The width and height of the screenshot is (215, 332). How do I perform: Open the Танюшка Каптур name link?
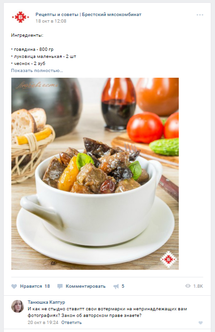(x=47, y=302)
